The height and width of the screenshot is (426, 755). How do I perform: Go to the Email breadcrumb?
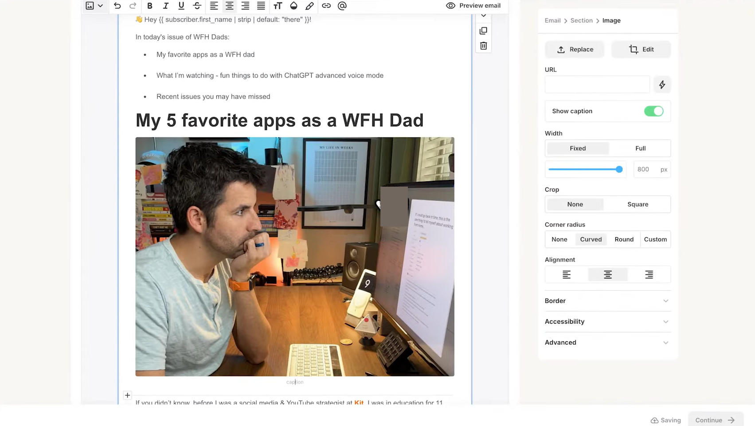coord(552,20)
